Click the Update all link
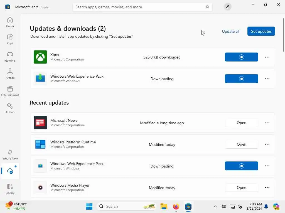Image resolution: width=285 pixels, height=213 pixels. tap(231, 31)
